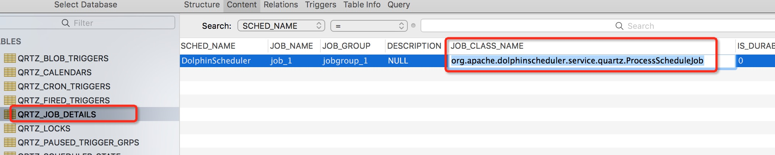This screenshot has height=155, width=775.
Task: Click table icon beside QRTZ_FIRED_TRIGGERS
Action: click(x=10, y=100)
